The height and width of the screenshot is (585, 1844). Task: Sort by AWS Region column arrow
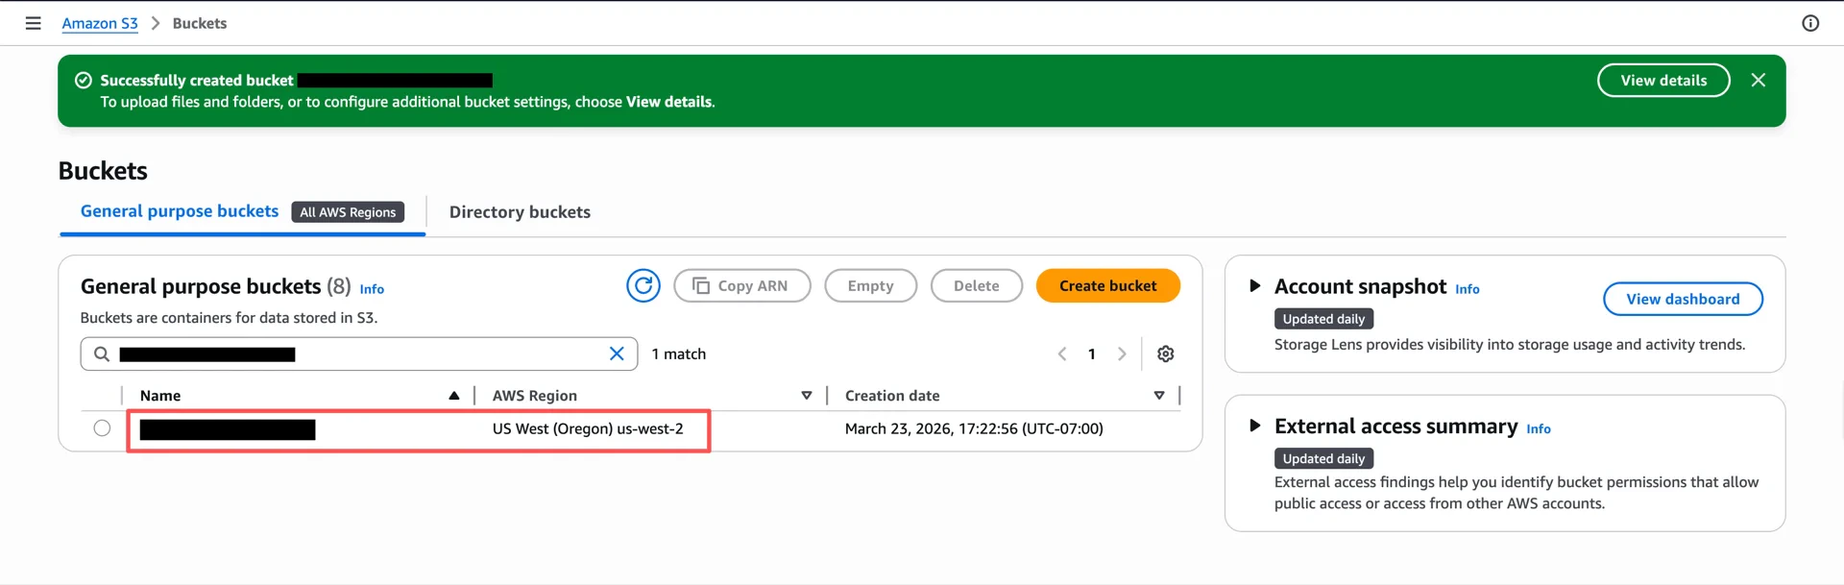coord(807,396)
